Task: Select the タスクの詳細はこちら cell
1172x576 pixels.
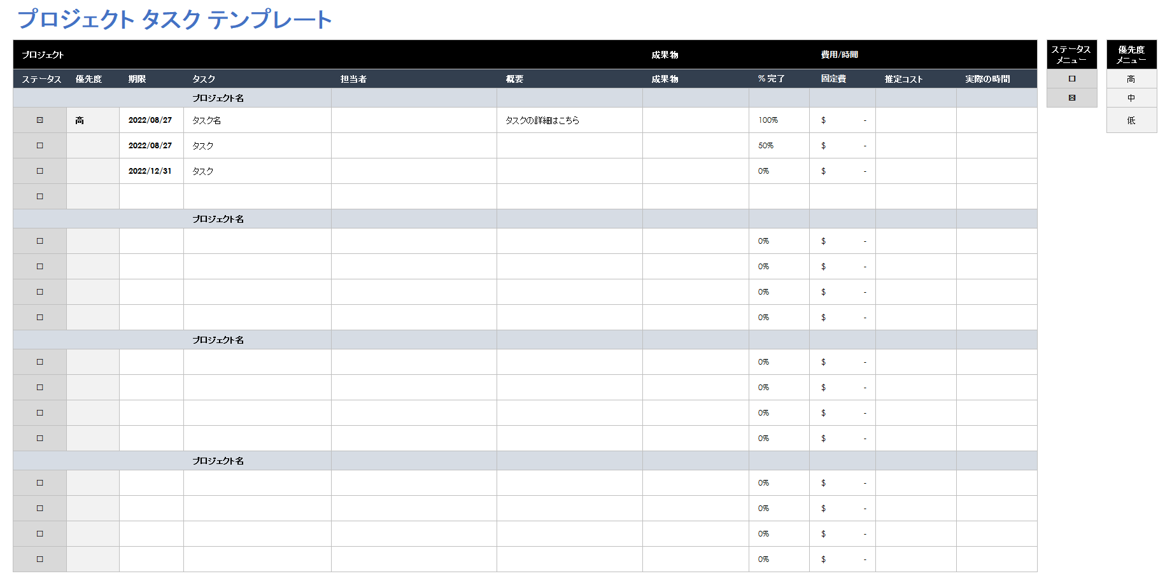Action: 570,120
